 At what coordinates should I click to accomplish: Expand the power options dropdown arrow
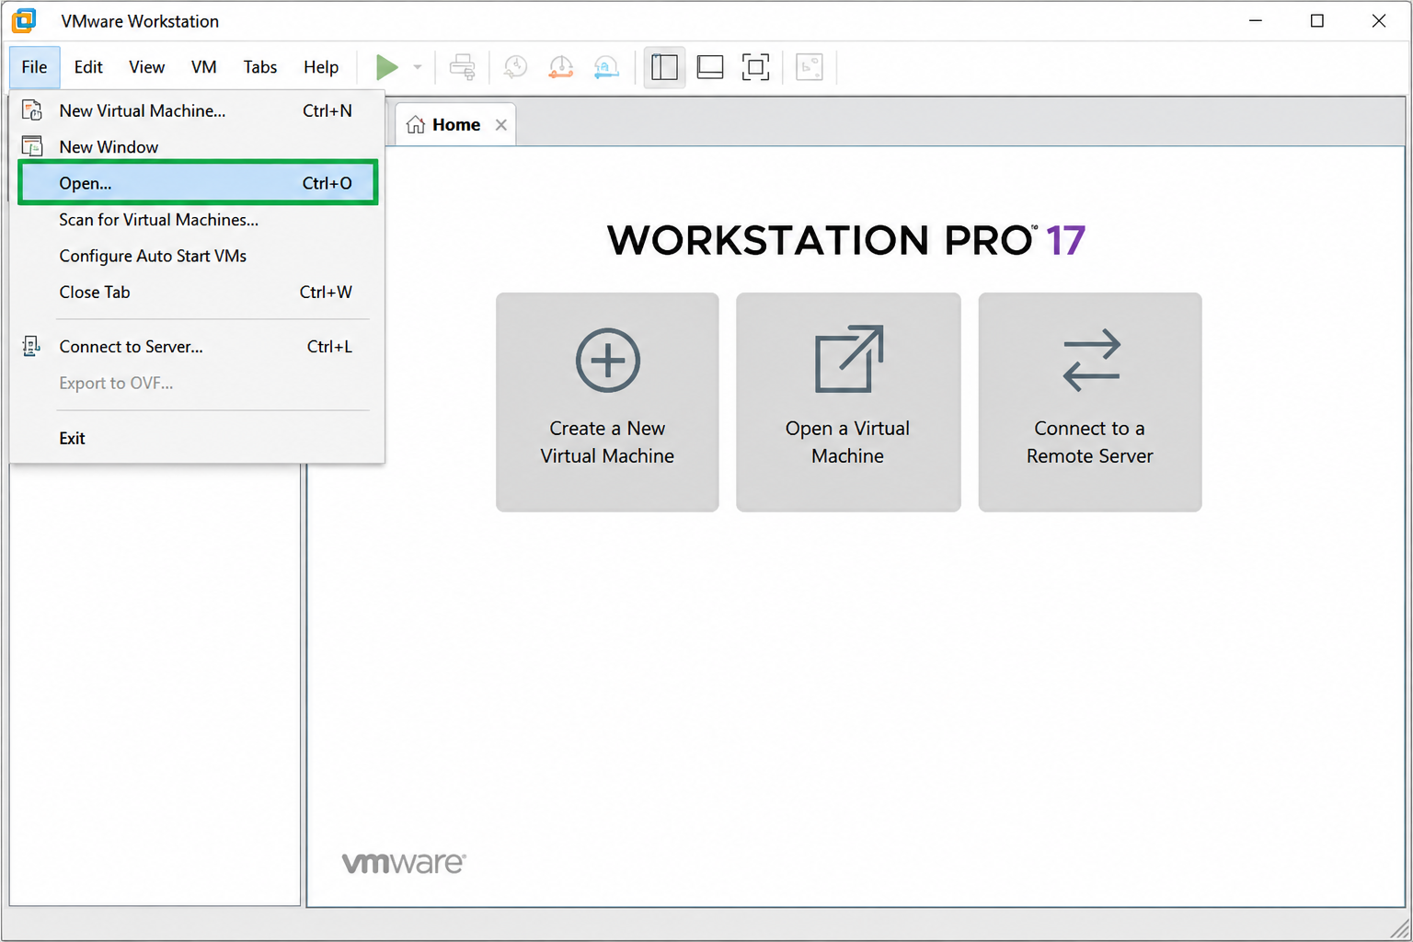418,67
